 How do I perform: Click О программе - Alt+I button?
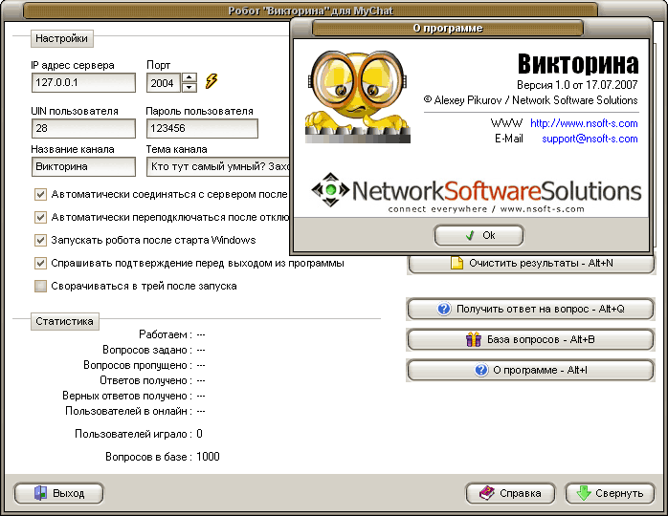click(531, 371)
